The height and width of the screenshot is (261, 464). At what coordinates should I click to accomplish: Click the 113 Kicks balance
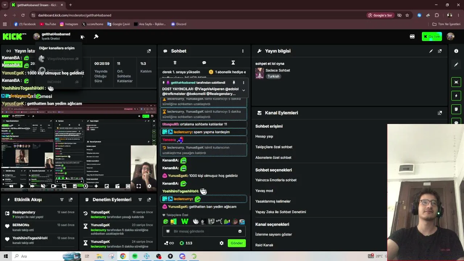[186, 243]
